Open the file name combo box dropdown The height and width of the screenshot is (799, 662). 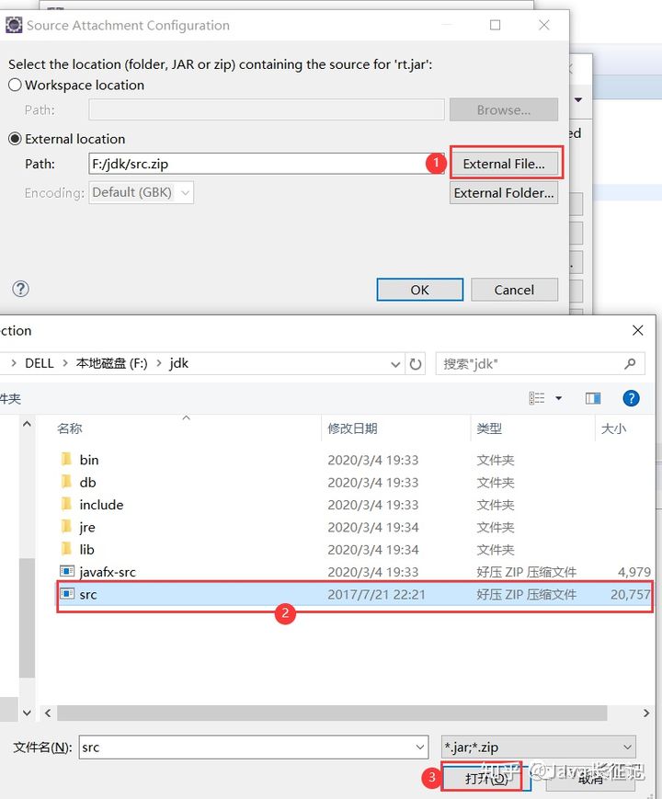click(419, 748)
